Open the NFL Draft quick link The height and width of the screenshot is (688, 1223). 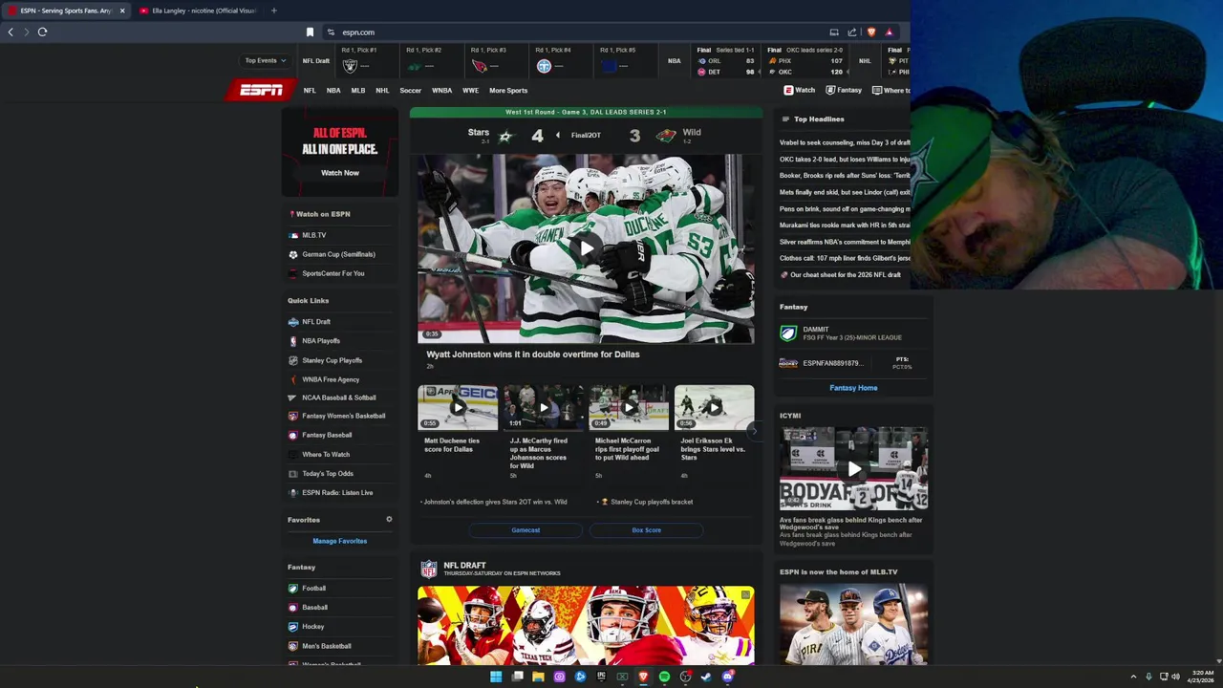[x=316, y=322]
